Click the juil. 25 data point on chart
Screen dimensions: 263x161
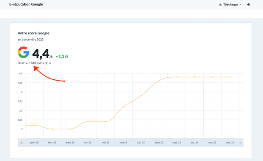(x=141, y=95)
